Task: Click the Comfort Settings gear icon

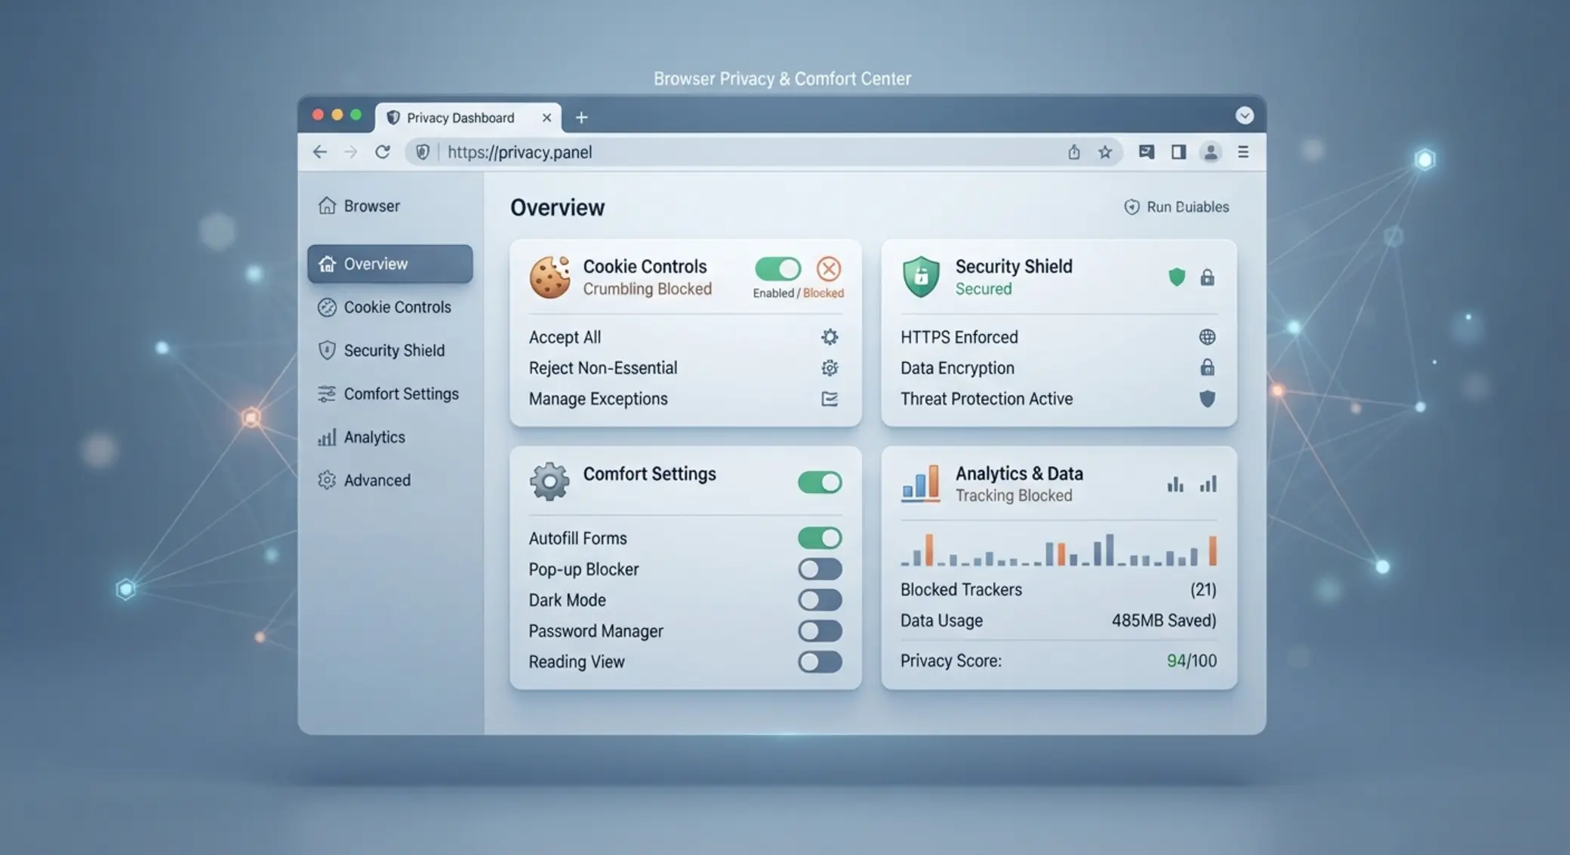Action: (x=549, y=482)
